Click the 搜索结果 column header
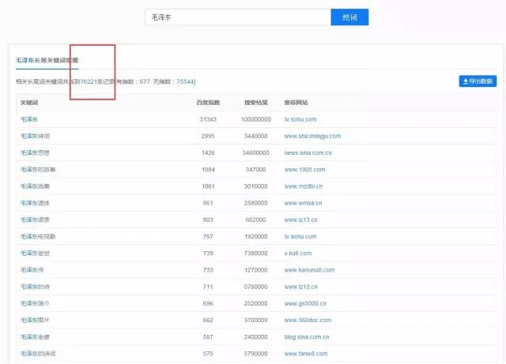This screenshot has width=506, height=364. tap(257, 103)
